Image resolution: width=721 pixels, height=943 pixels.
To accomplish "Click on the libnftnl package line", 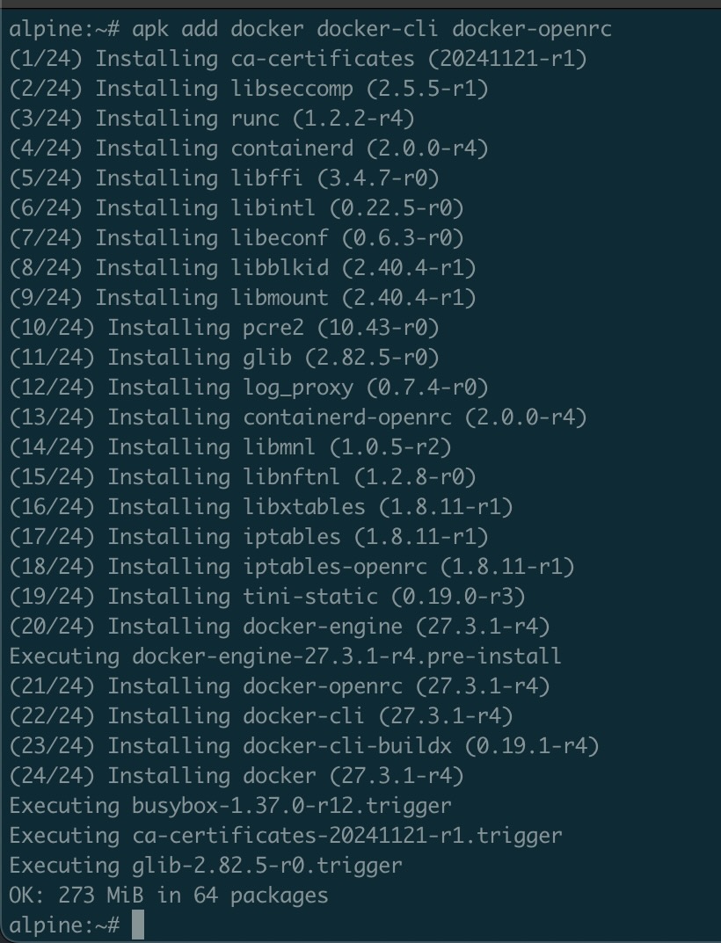I will click(x=243, y=476).
